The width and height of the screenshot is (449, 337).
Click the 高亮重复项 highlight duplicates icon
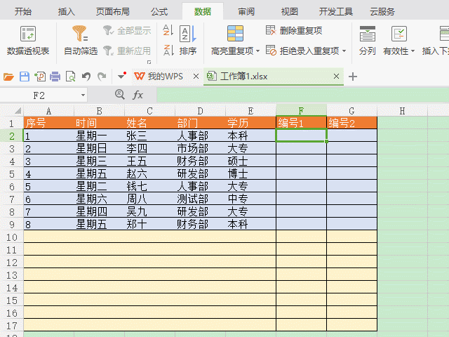point(235,33)
